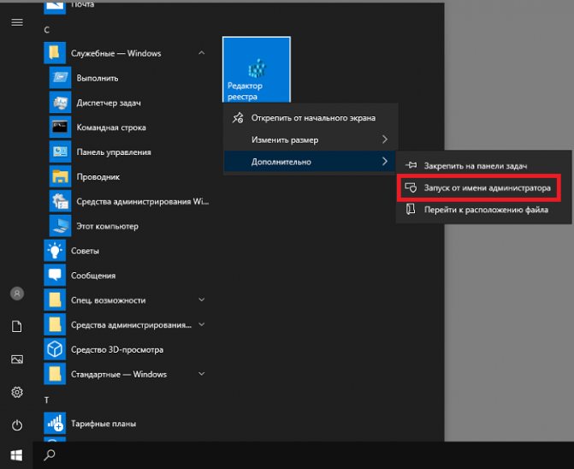Open Settings gear in Start sidebar
This screenshot has width=574, height=469.
(x=17, y=392)
